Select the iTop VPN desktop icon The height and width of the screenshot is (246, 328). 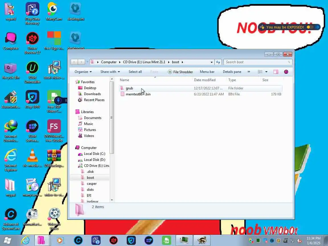click(32, 99)
